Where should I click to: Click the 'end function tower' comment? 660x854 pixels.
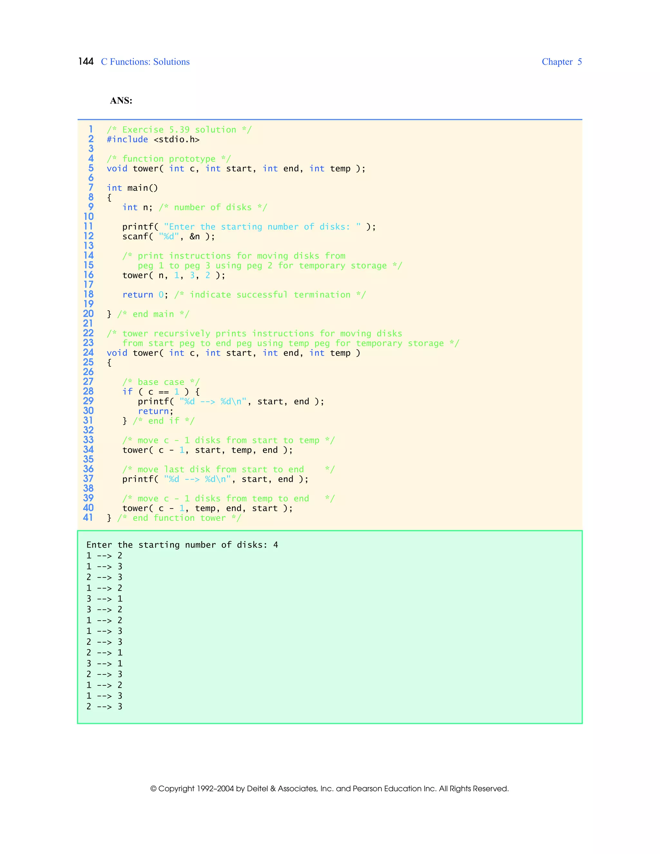(x=179, y=518)
